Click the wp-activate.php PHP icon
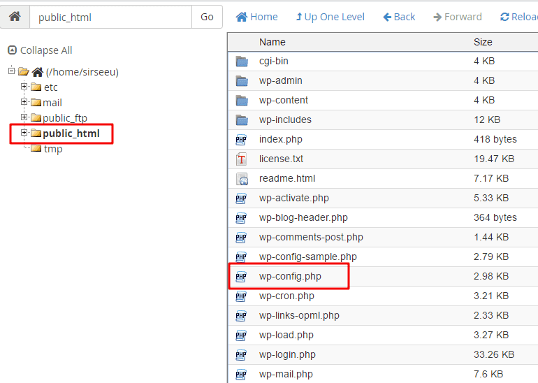The image size is (538, 383). pyautogui.click(x=241, y=198)
